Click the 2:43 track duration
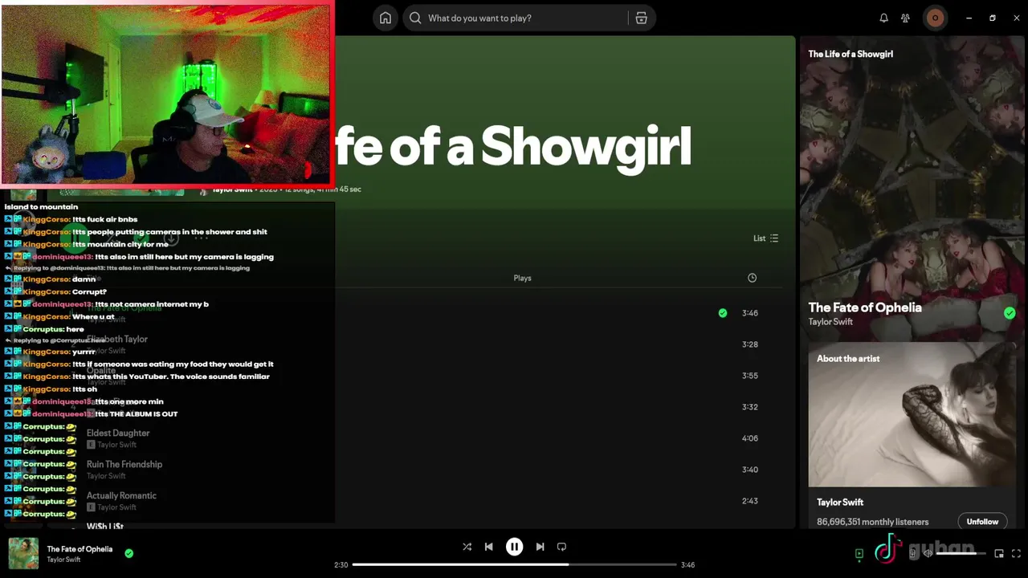Image resolution: width=1028 pixels, height=578 pixels. (750, 501)
